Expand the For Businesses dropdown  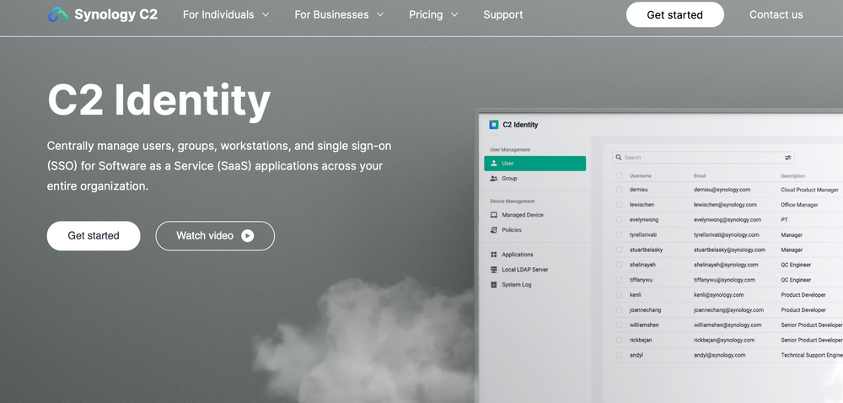pyautogui.click(x=339, y=14)
